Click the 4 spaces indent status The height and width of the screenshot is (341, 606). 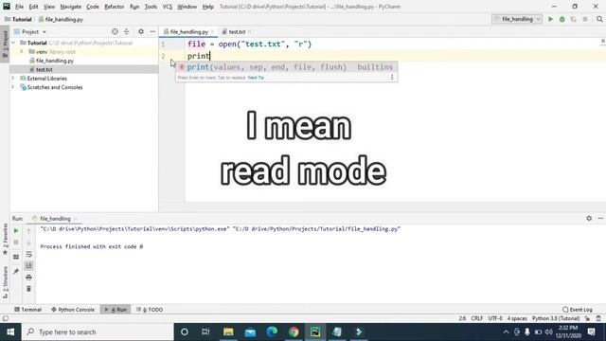point(517,318)
